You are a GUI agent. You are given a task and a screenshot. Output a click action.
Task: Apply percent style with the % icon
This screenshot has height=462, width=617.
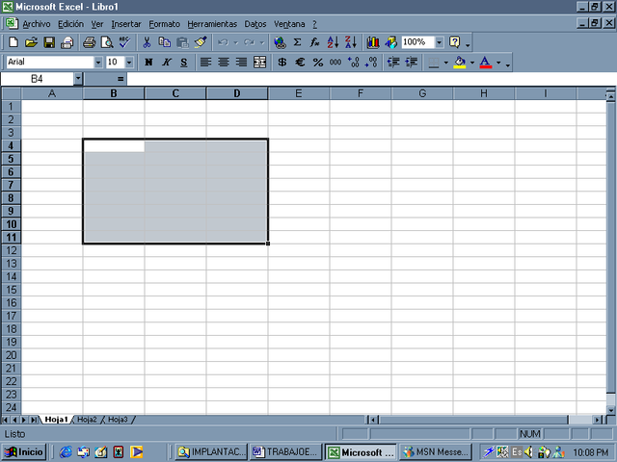click(317, 62)
